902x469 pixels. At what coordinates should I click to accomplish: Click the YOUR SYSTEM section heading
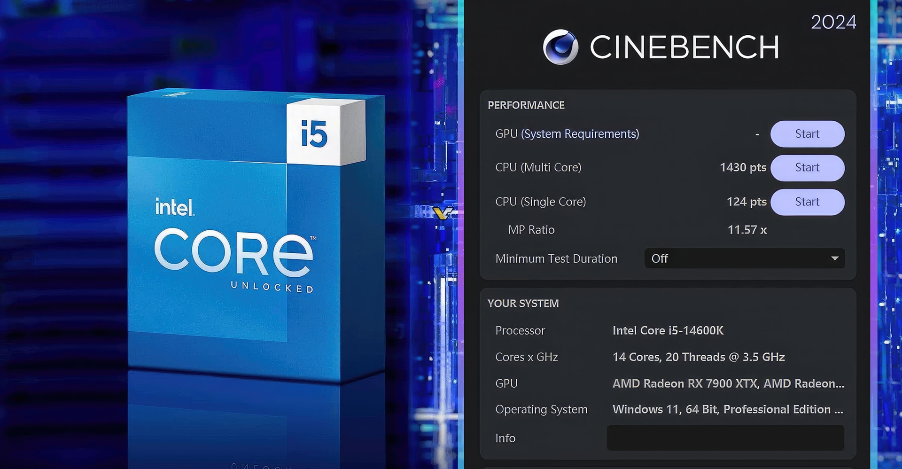[523, 304]
